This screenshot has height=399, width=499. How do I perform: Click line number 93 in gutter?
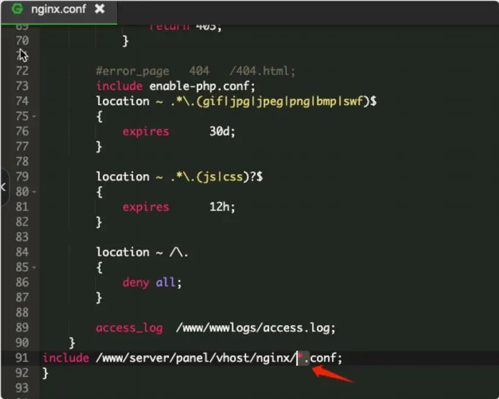click(22, 388)
